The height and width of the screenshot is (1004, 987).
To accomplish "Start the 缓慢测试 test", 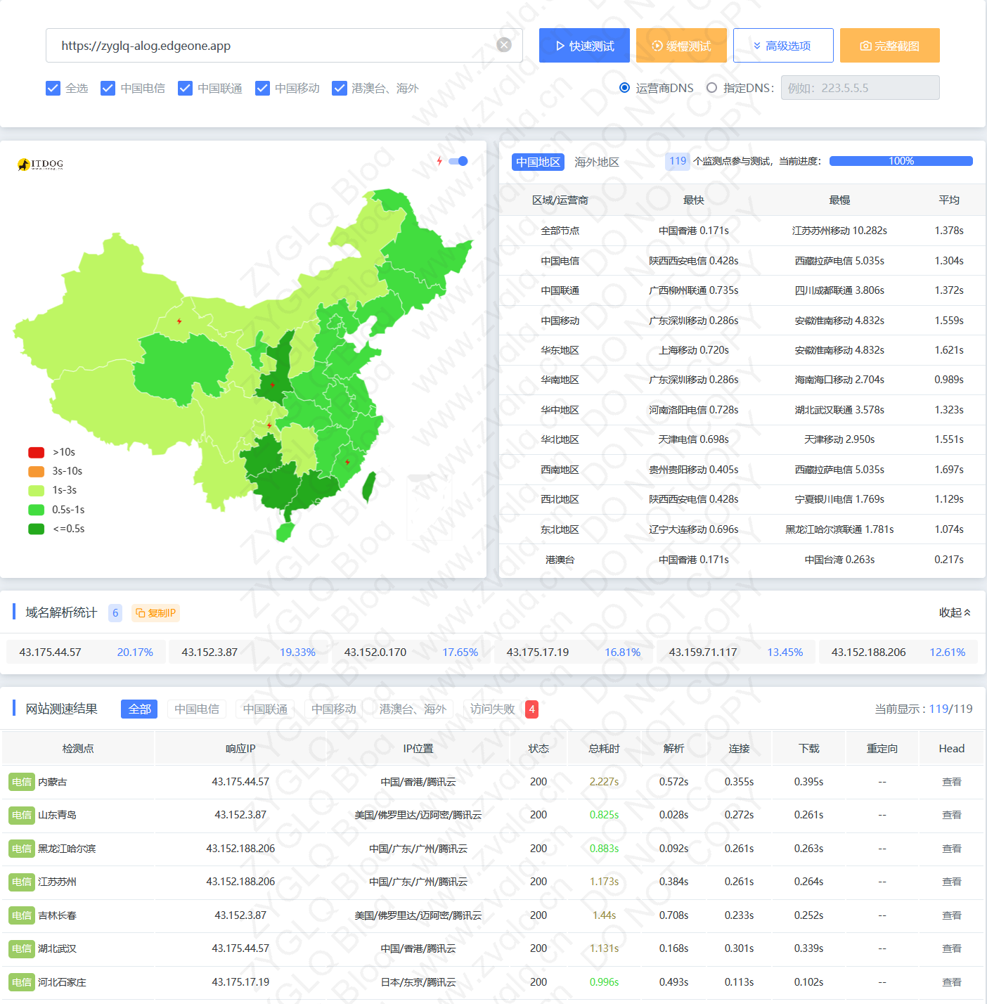I will tap(681, 46).
